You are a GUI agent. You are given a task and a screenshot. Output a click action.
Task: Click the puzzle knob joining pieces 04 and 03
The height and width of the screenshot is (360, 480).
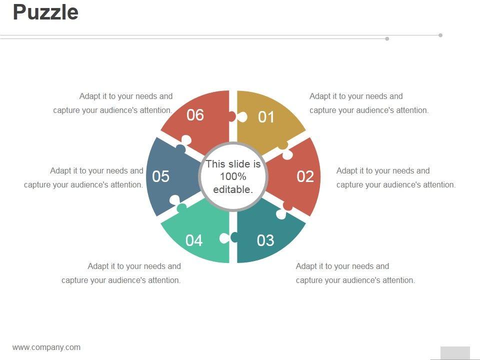click(229, 237)
